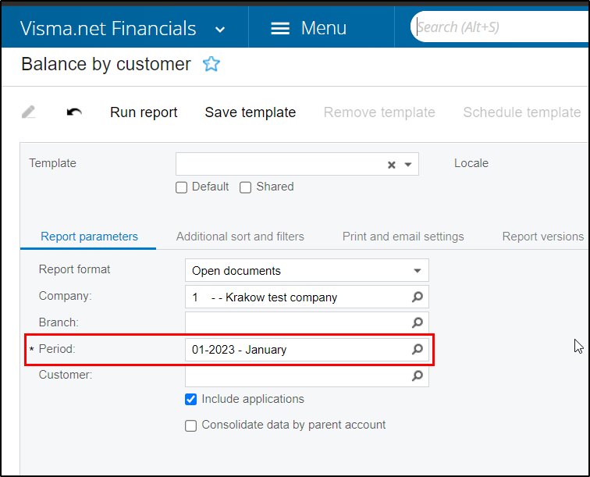This screenshot has height=477, width=590.
Task: Open the Customer lookup magnifier
Action: (418, 376)
